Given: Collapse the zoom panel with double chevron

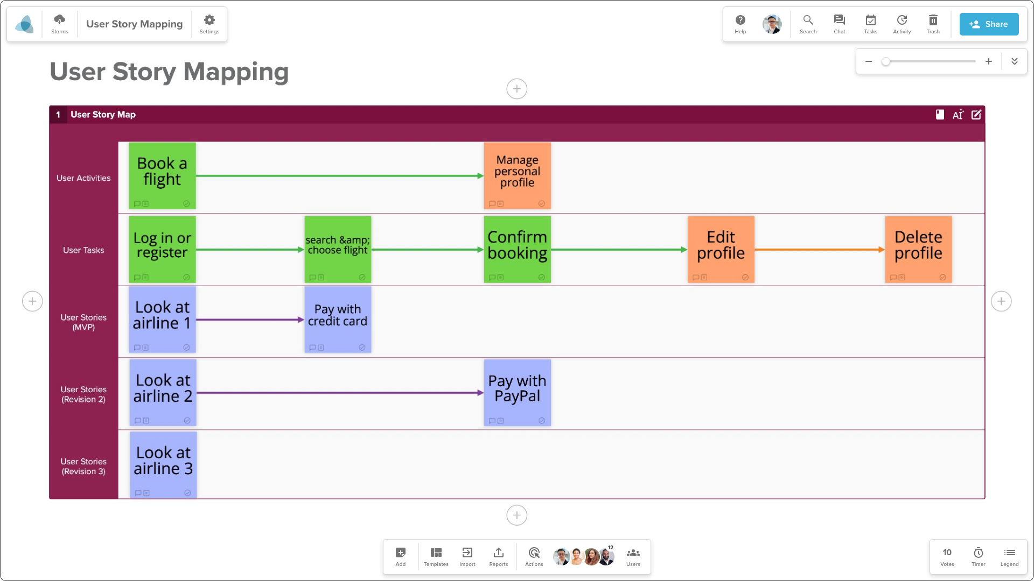Looking at the screenshot, I should point(1015,61).
